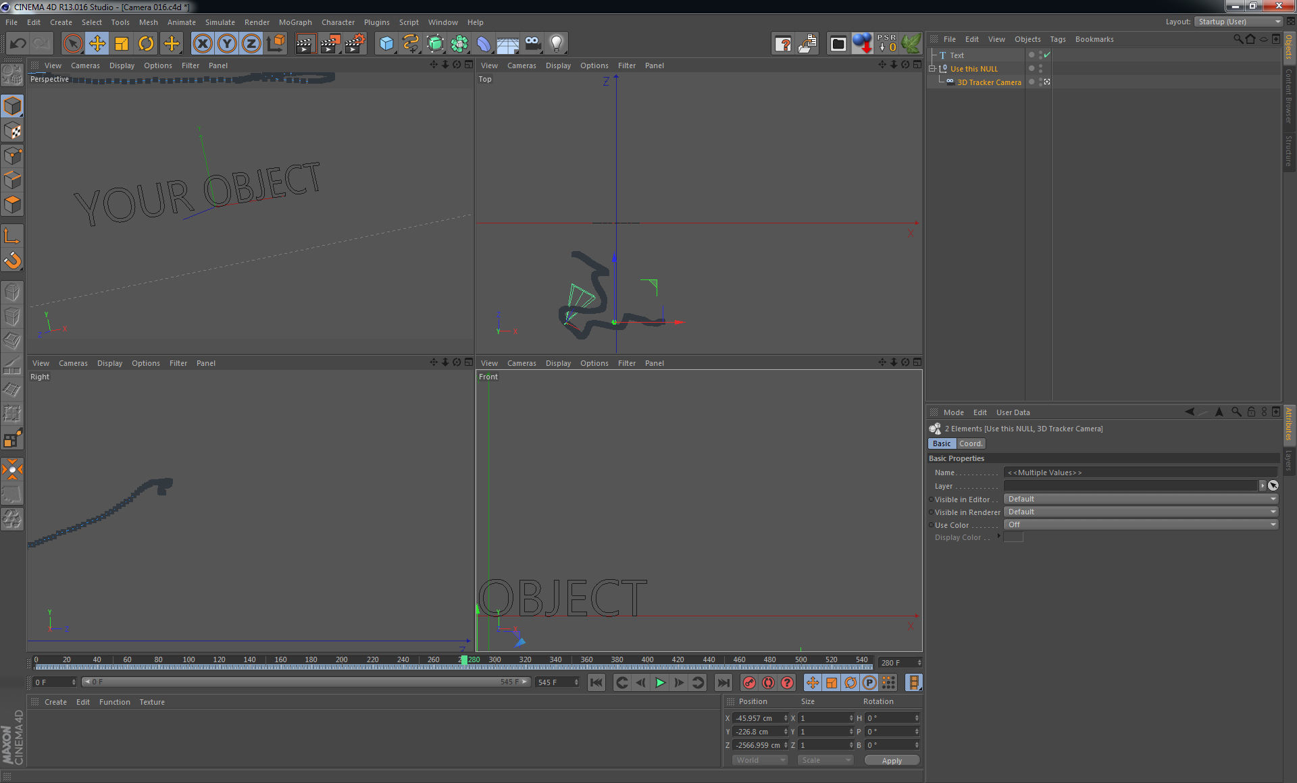Add a Light object from the toolbar
1297x783 pixels.
pos(556,43)
